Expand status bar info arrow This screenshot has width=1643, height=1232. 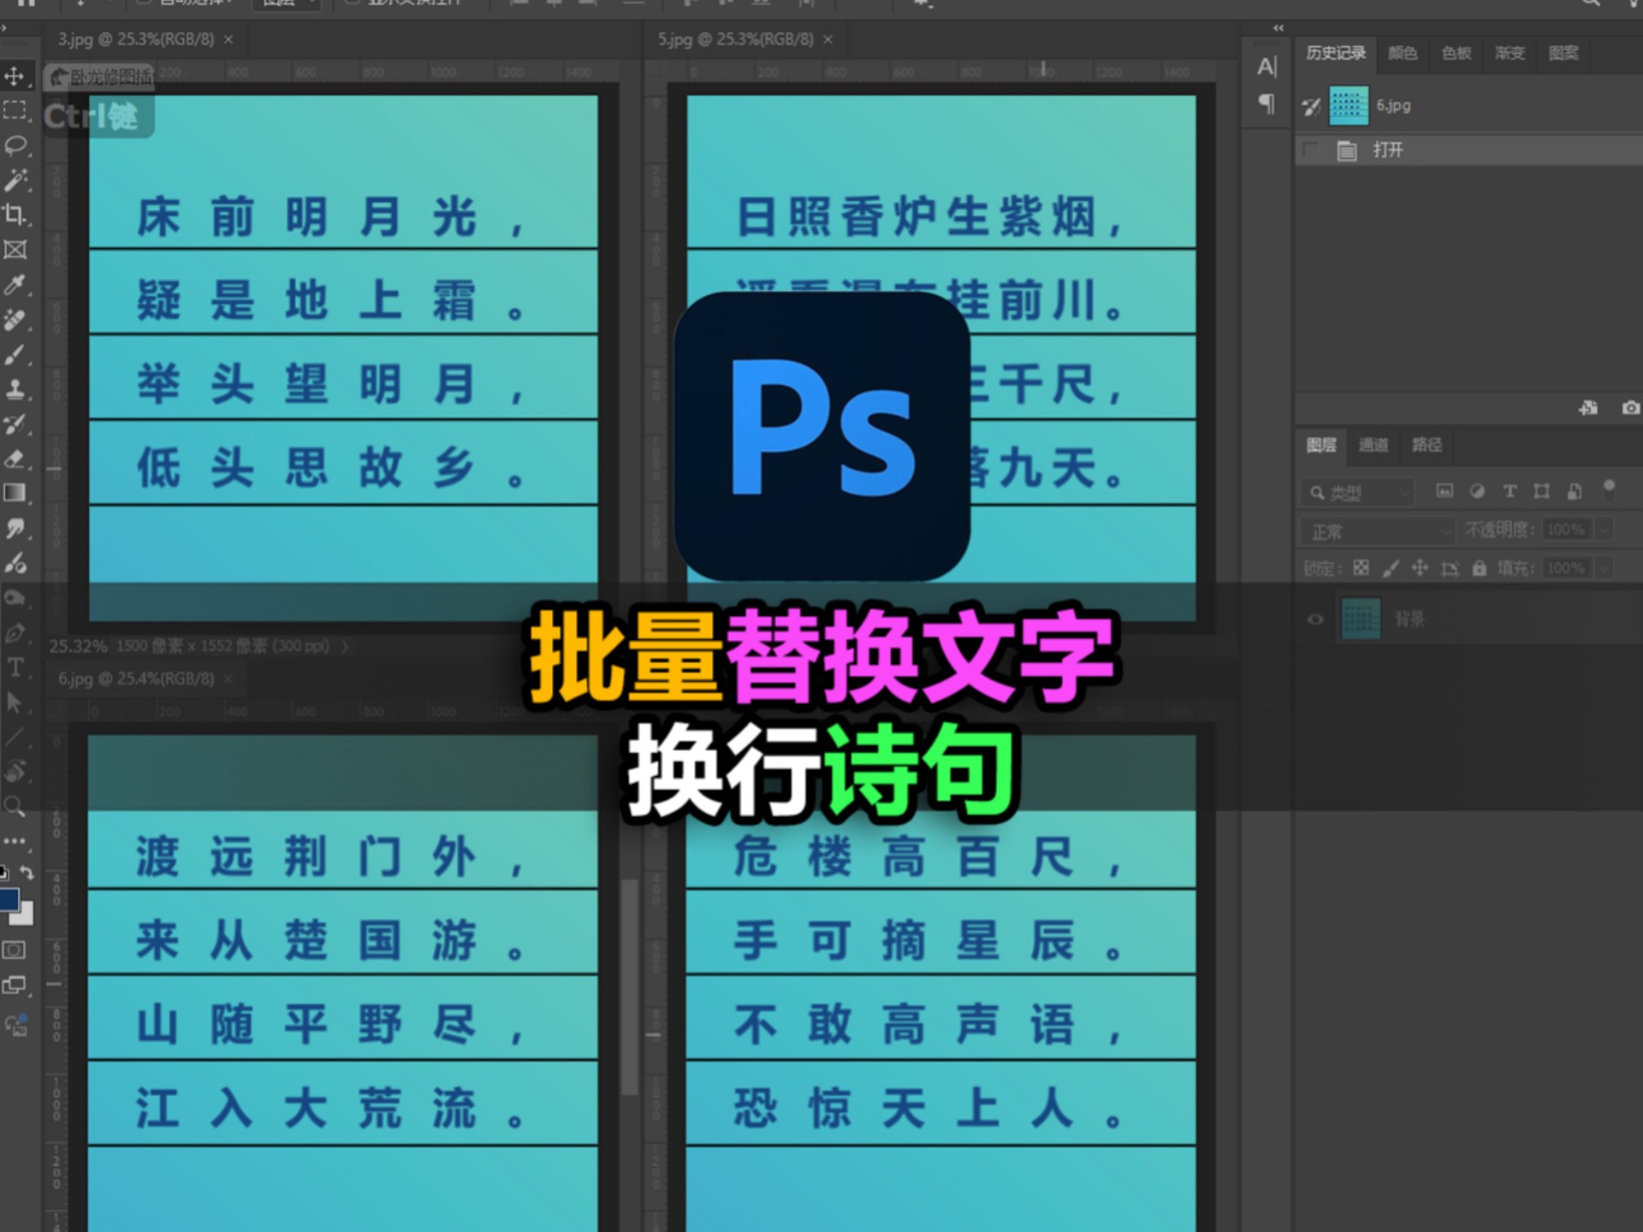point(346,646)
